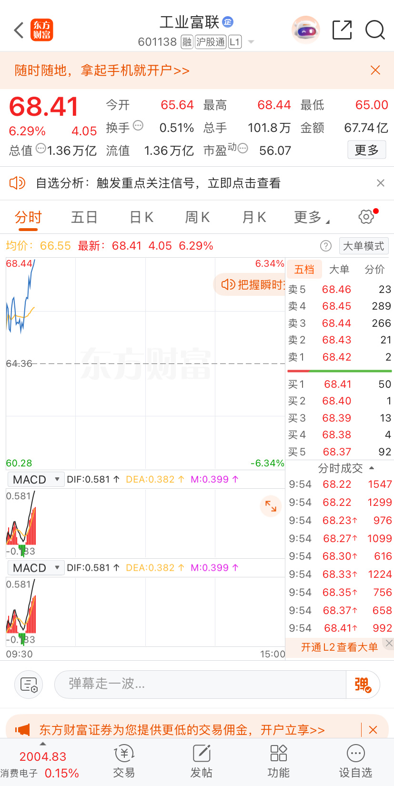Switch to the 周K chart tab

click(197, 217)
